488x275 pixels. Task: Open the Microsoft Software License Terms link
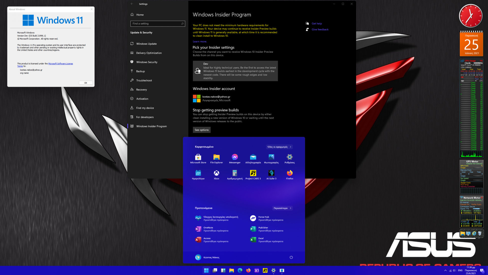point(60,64)
